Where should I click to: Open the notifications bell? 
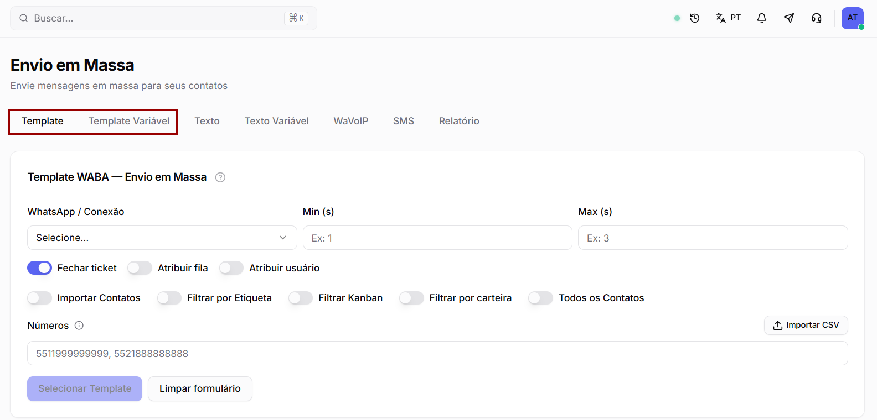762,18
